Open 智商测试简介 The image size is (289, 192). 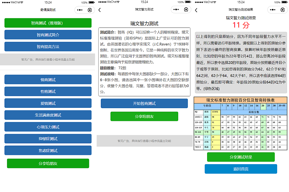click(x=48, y=35)
